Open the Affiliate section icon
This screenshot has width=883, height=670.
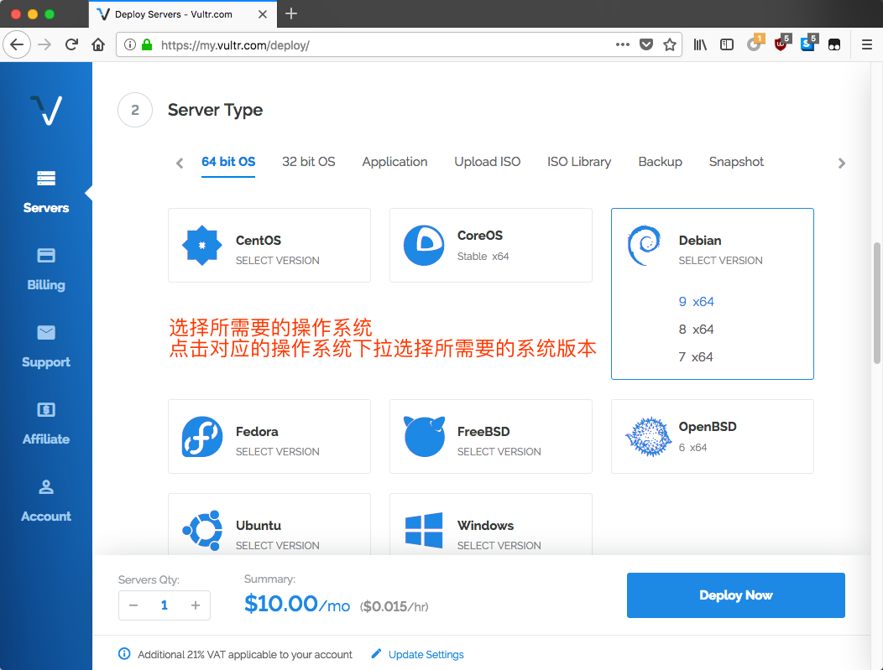click(46, 409)
